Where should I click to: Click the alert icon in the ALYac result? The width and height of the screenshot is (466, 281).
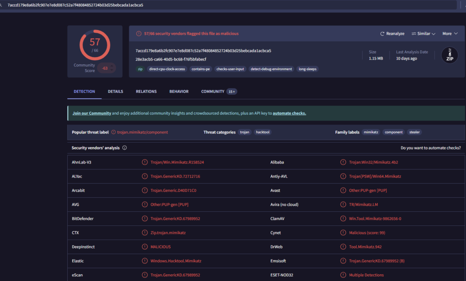point(145,176)
